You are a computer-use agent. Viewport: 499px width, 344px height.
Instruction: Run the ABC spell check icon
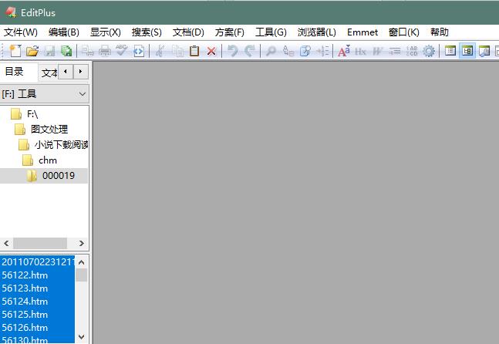[121, 50]
